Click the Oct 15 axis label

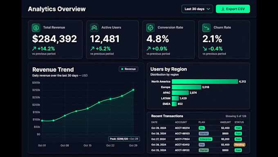click(x=87, y=146)
